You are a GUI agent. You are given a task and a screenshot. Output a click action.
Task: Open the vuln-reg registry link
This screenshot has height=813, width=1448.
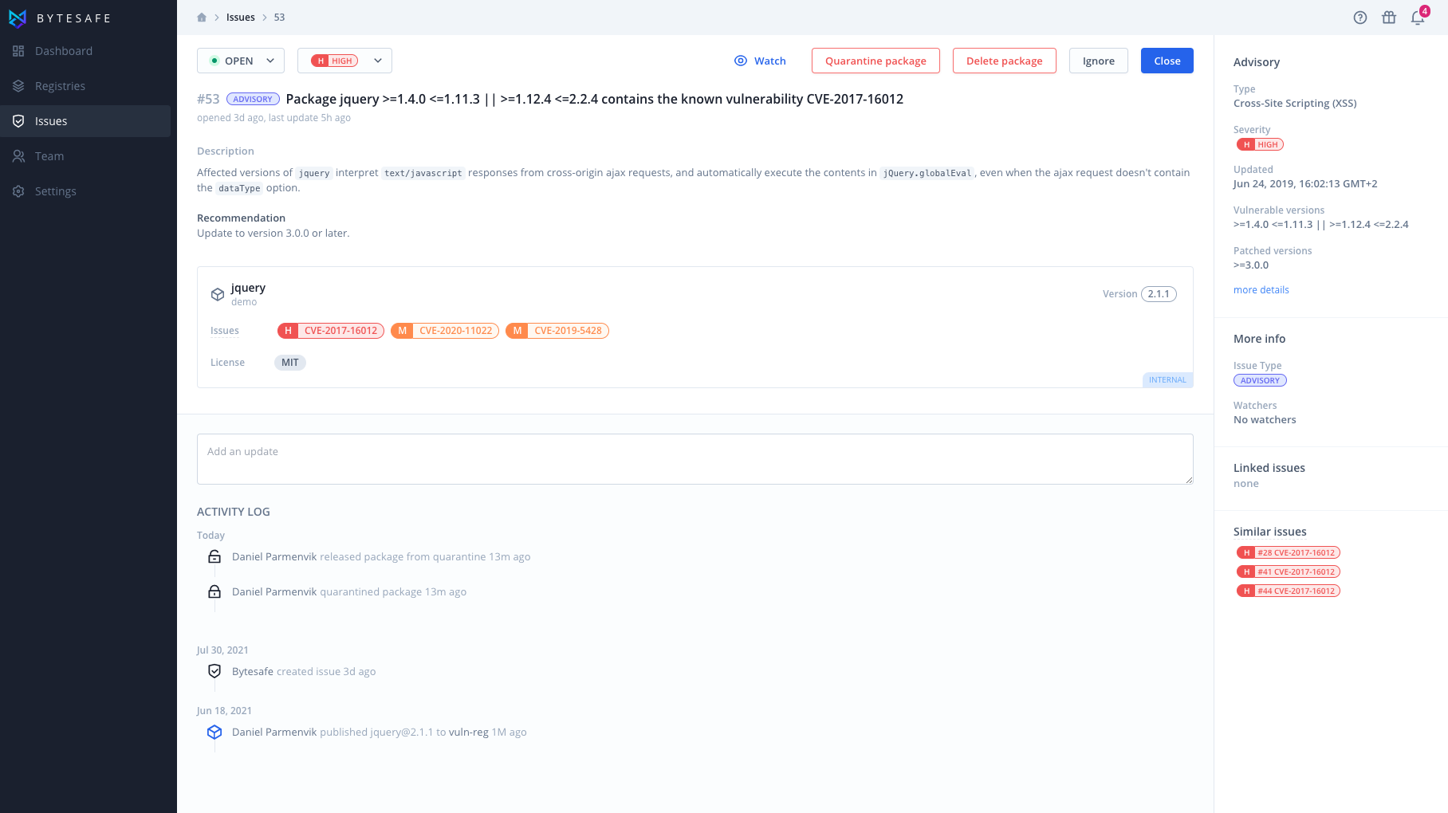(469, 732)
